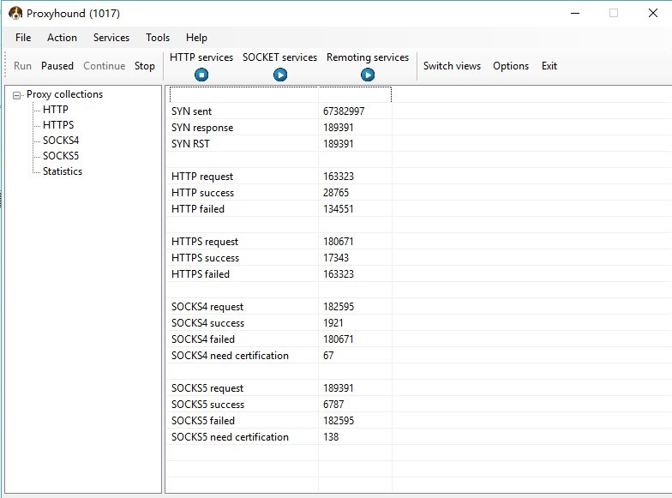Click the value 17343
Screen dimensions: 672x498
coord(336,258)
